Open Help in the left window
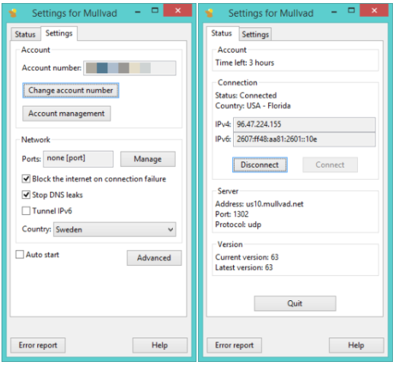This screenshot has height=365, width=396. click(x=160, y=345)
